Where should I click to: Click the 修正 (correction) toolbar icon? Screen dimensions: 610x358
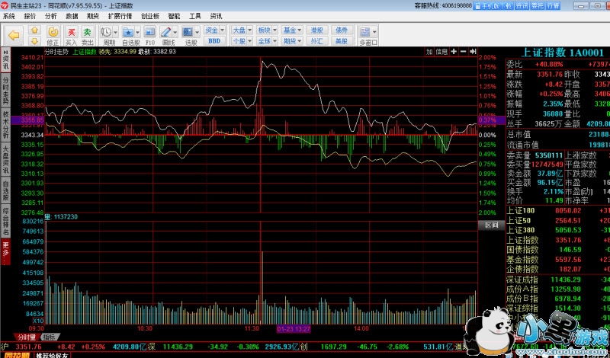click(x=53, y=35)
